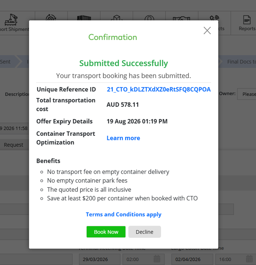This screenshot has height=265, width=256.
Task: Expand the Owner Please select dropdown
Action: pyautogui.click(x=247, y=94)
